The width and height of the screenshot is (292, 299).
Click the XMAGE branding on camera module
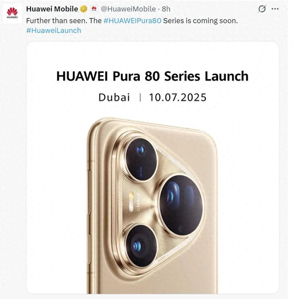pos(138,202)
